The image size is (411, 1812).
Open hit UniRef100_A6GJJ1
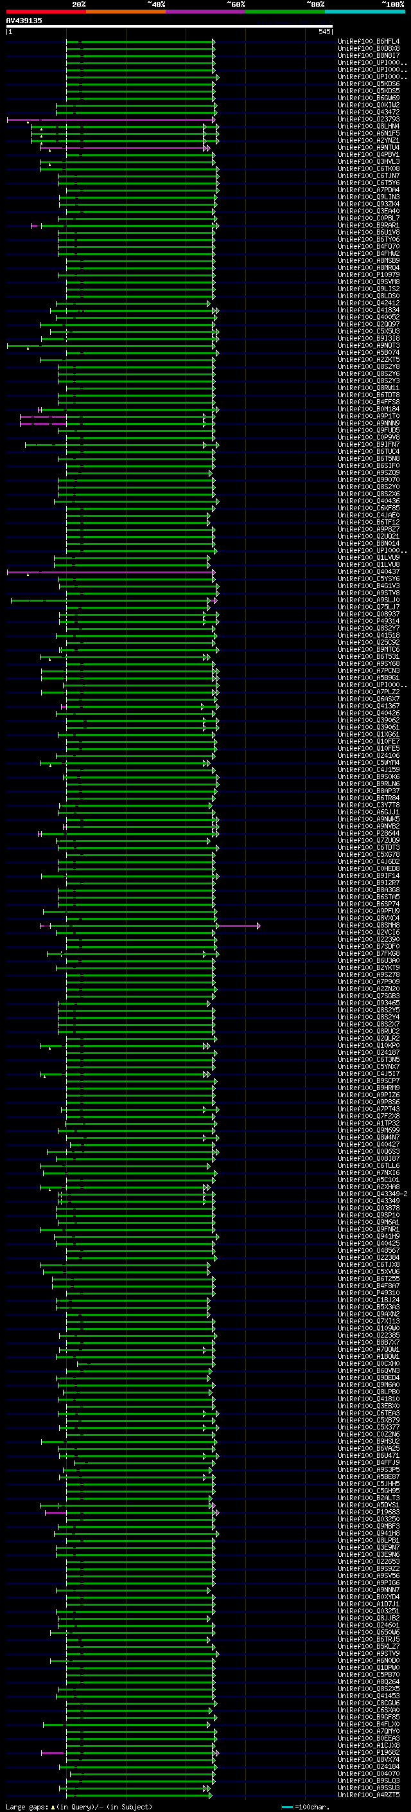click(x=368, y=812)
